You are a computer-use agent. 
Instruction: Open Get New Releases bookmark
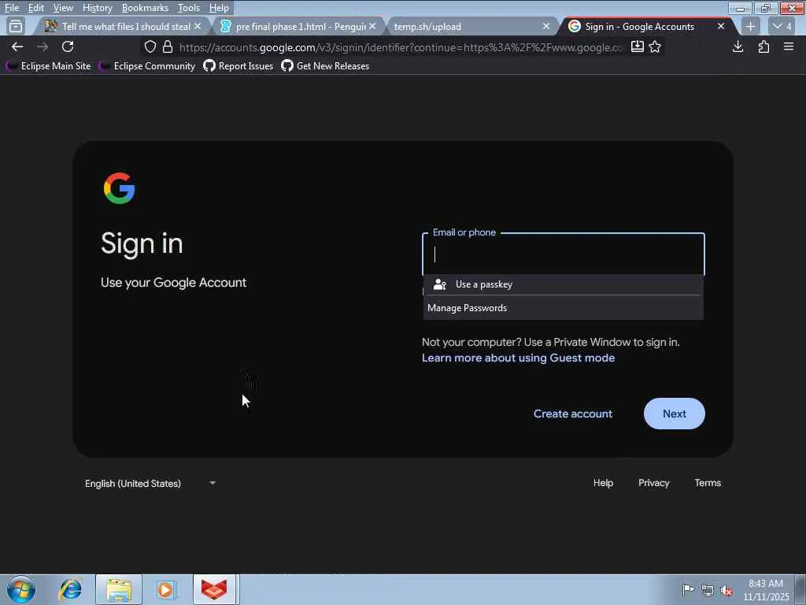(325, 66)
